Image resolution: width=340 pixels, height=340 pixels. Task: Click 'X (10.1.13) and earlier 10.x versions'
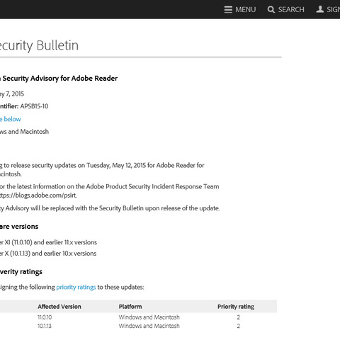[50, 254]
